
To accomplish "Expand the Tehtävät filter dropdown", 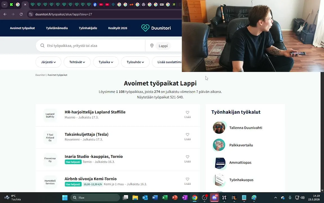I will 77,62.
